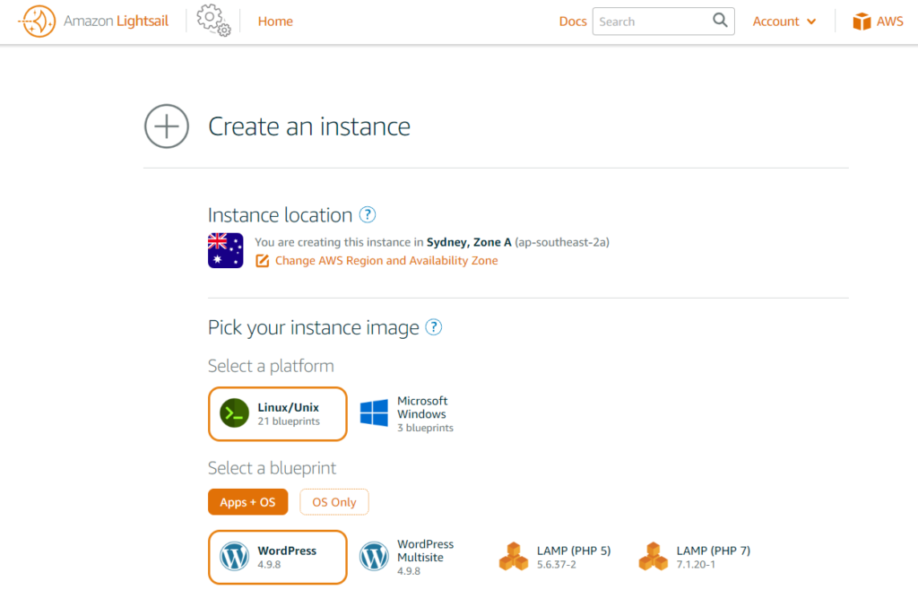Open the Docs link
918x590 pixels.
coord(573,22)
